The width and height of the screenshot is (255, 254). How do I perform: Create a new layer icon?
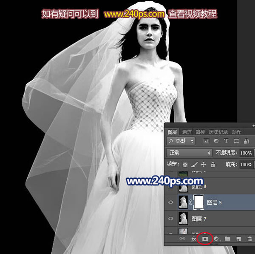point(238,239)
